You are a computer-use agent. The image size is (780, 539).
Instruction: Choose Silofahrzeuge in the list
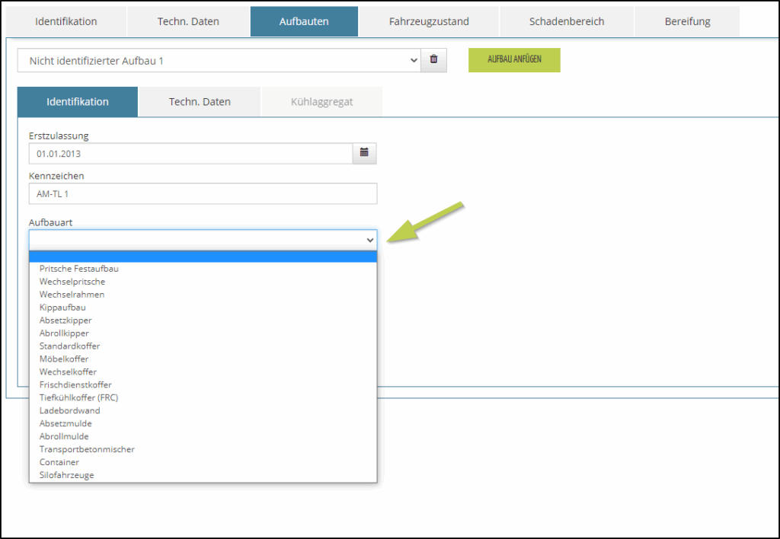[67, 475]
